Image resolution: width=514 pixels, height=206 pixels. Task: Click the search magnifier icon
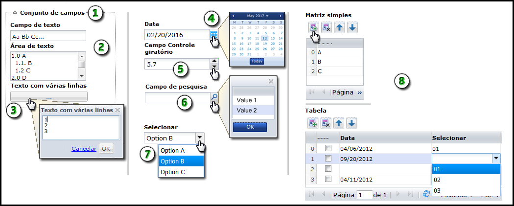(214, 97)
